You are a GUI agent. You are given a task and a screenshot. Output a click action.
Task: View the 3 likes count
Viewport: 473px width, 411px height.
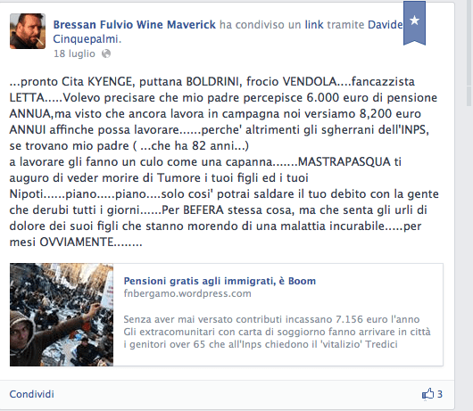440,394
